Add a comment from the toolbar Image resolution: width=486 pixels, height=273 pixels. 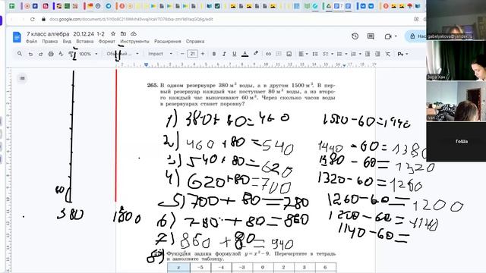pyautogui.click(x=279, y=54)
